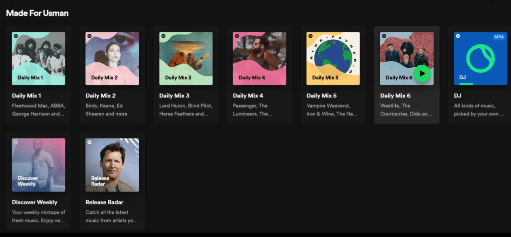Click 'Fleetwood Mac, ABBA' description text
The height and width of the screenshot is (237, 511).
39,110
